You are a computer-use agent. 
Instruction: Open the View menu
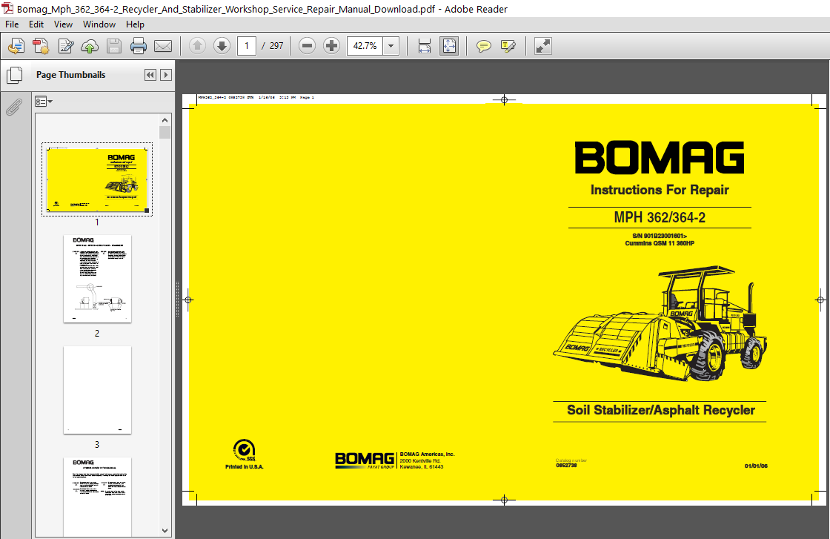pos(63,24)
